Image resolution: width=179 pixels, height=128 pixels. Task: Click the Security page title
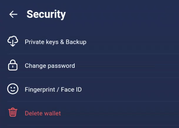pyautogui.click(x=46, y=14)
